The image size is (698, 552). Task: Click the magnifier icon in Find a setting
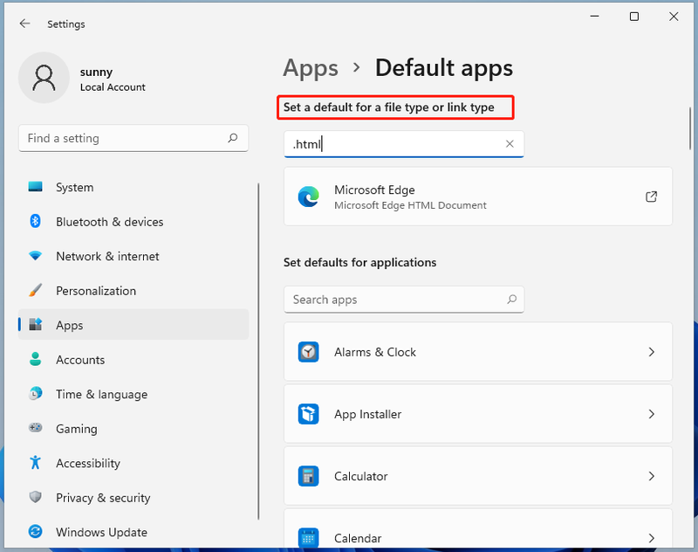232,138
